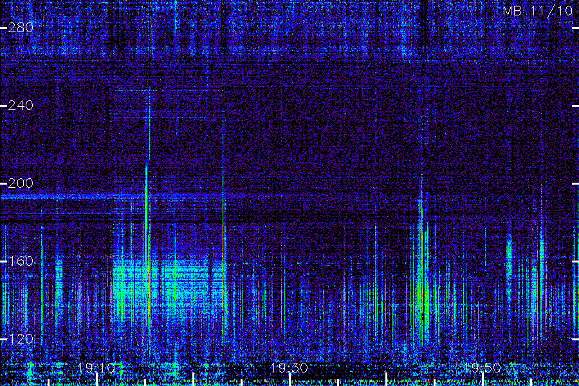Click the 120 frequency axis label
This screenshot has width=579, height=386.
point(21,339)
